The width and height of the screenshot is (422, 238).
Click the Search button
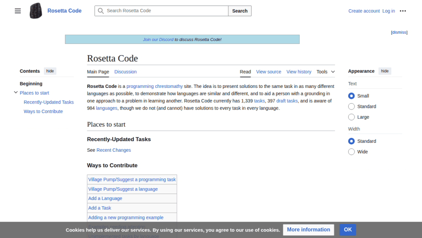coord(240,11)
